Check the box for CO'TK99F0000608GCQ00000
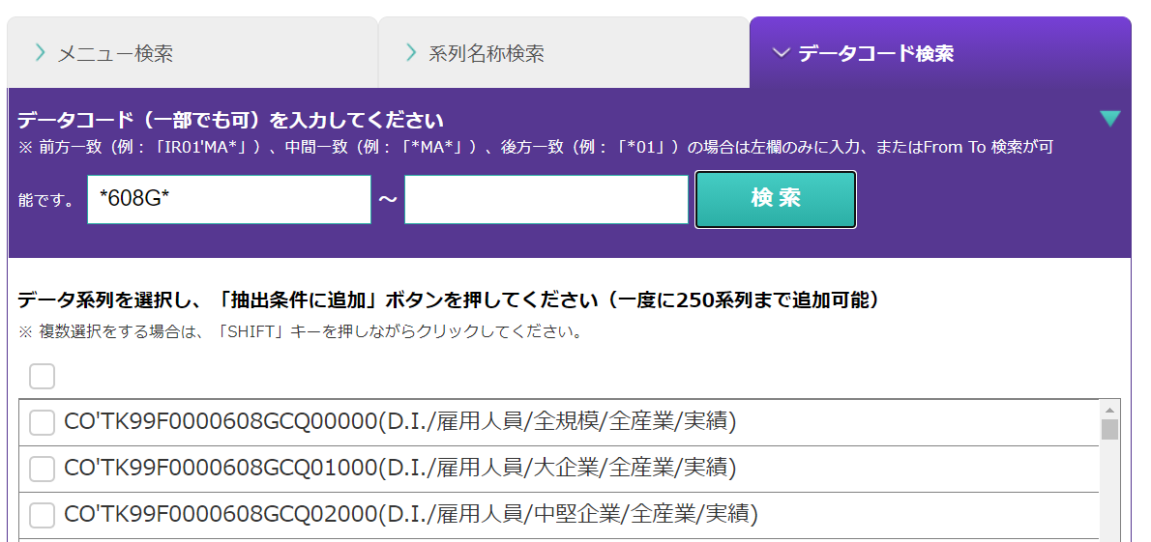 point(42,422)
